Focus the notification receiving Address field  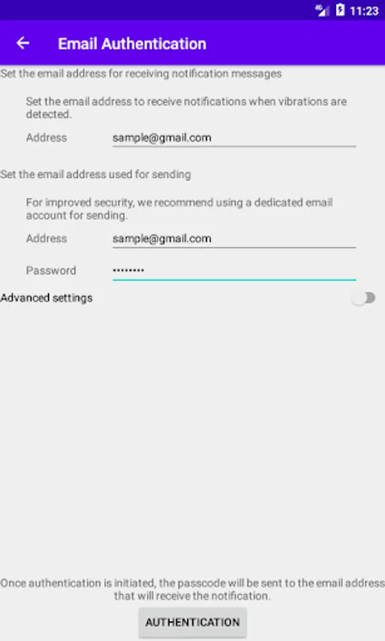click(x=234, y=137)
